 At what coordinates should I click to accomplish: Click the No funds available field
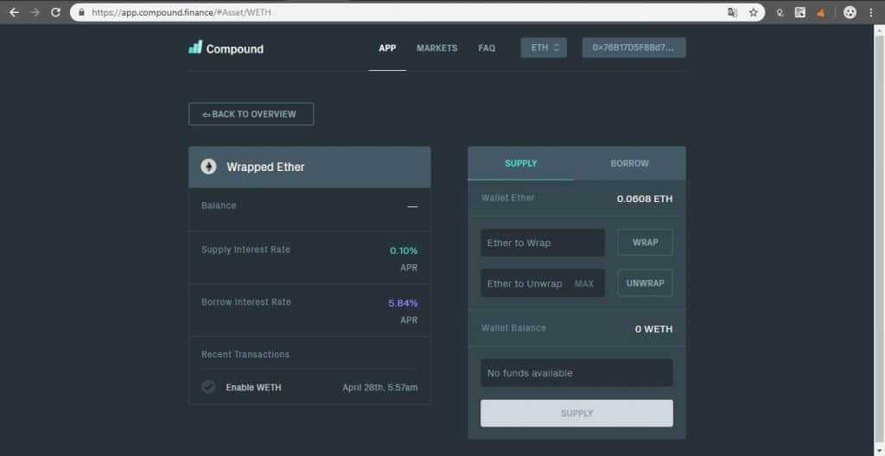[576, 373]
